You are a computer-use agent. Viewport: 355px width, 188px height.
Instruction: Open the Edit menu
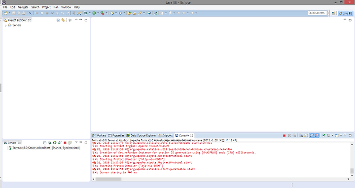12,7
